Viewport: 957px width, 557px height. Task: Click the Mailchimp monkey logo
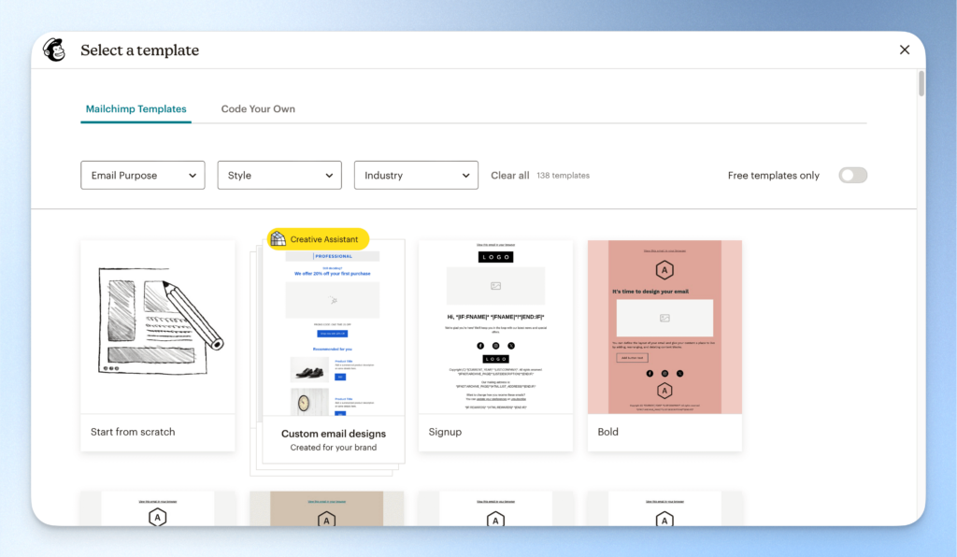coord(54,50)
